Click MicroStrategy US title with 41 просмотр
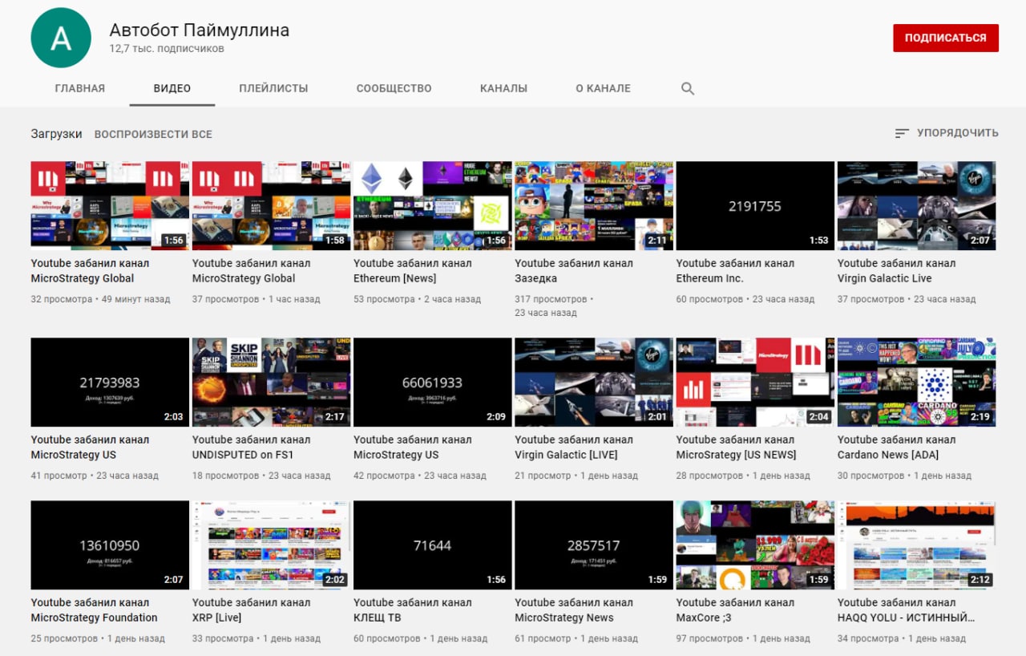The image size is (1026, 656). point(90,447)
